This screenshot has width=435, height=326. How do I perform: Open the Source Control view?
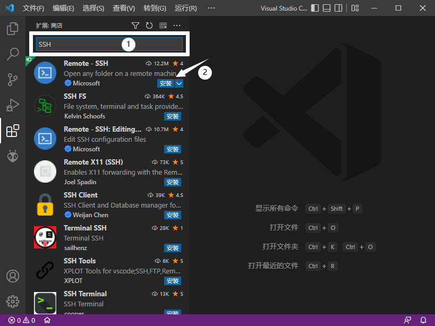click(13, 80)
